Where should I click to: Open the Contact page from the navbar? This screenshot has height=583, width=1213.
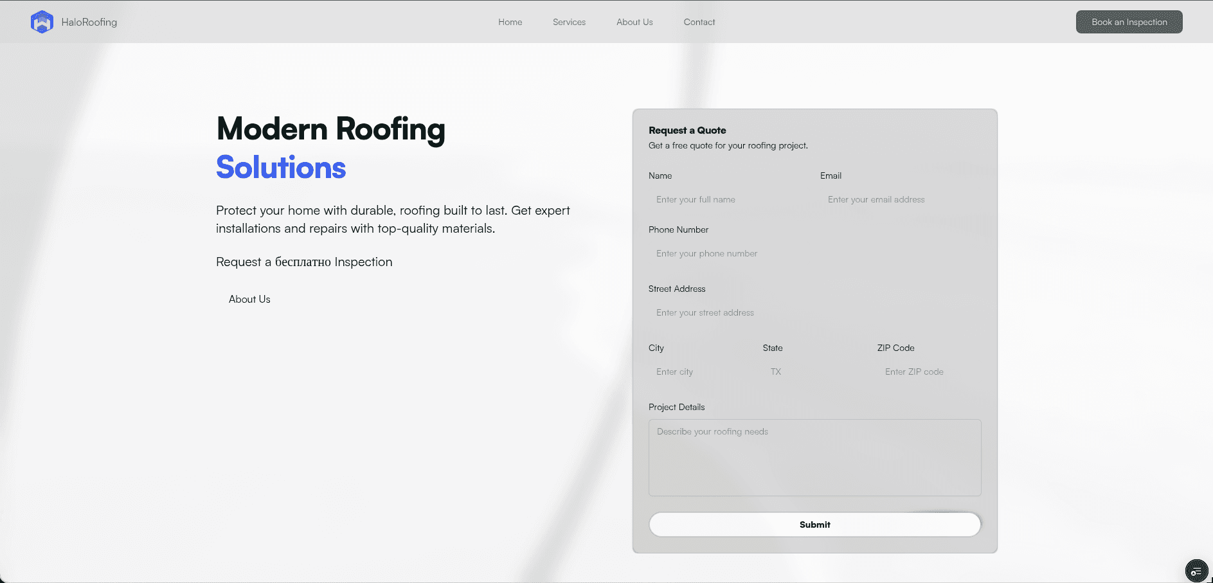coord(699,22)
